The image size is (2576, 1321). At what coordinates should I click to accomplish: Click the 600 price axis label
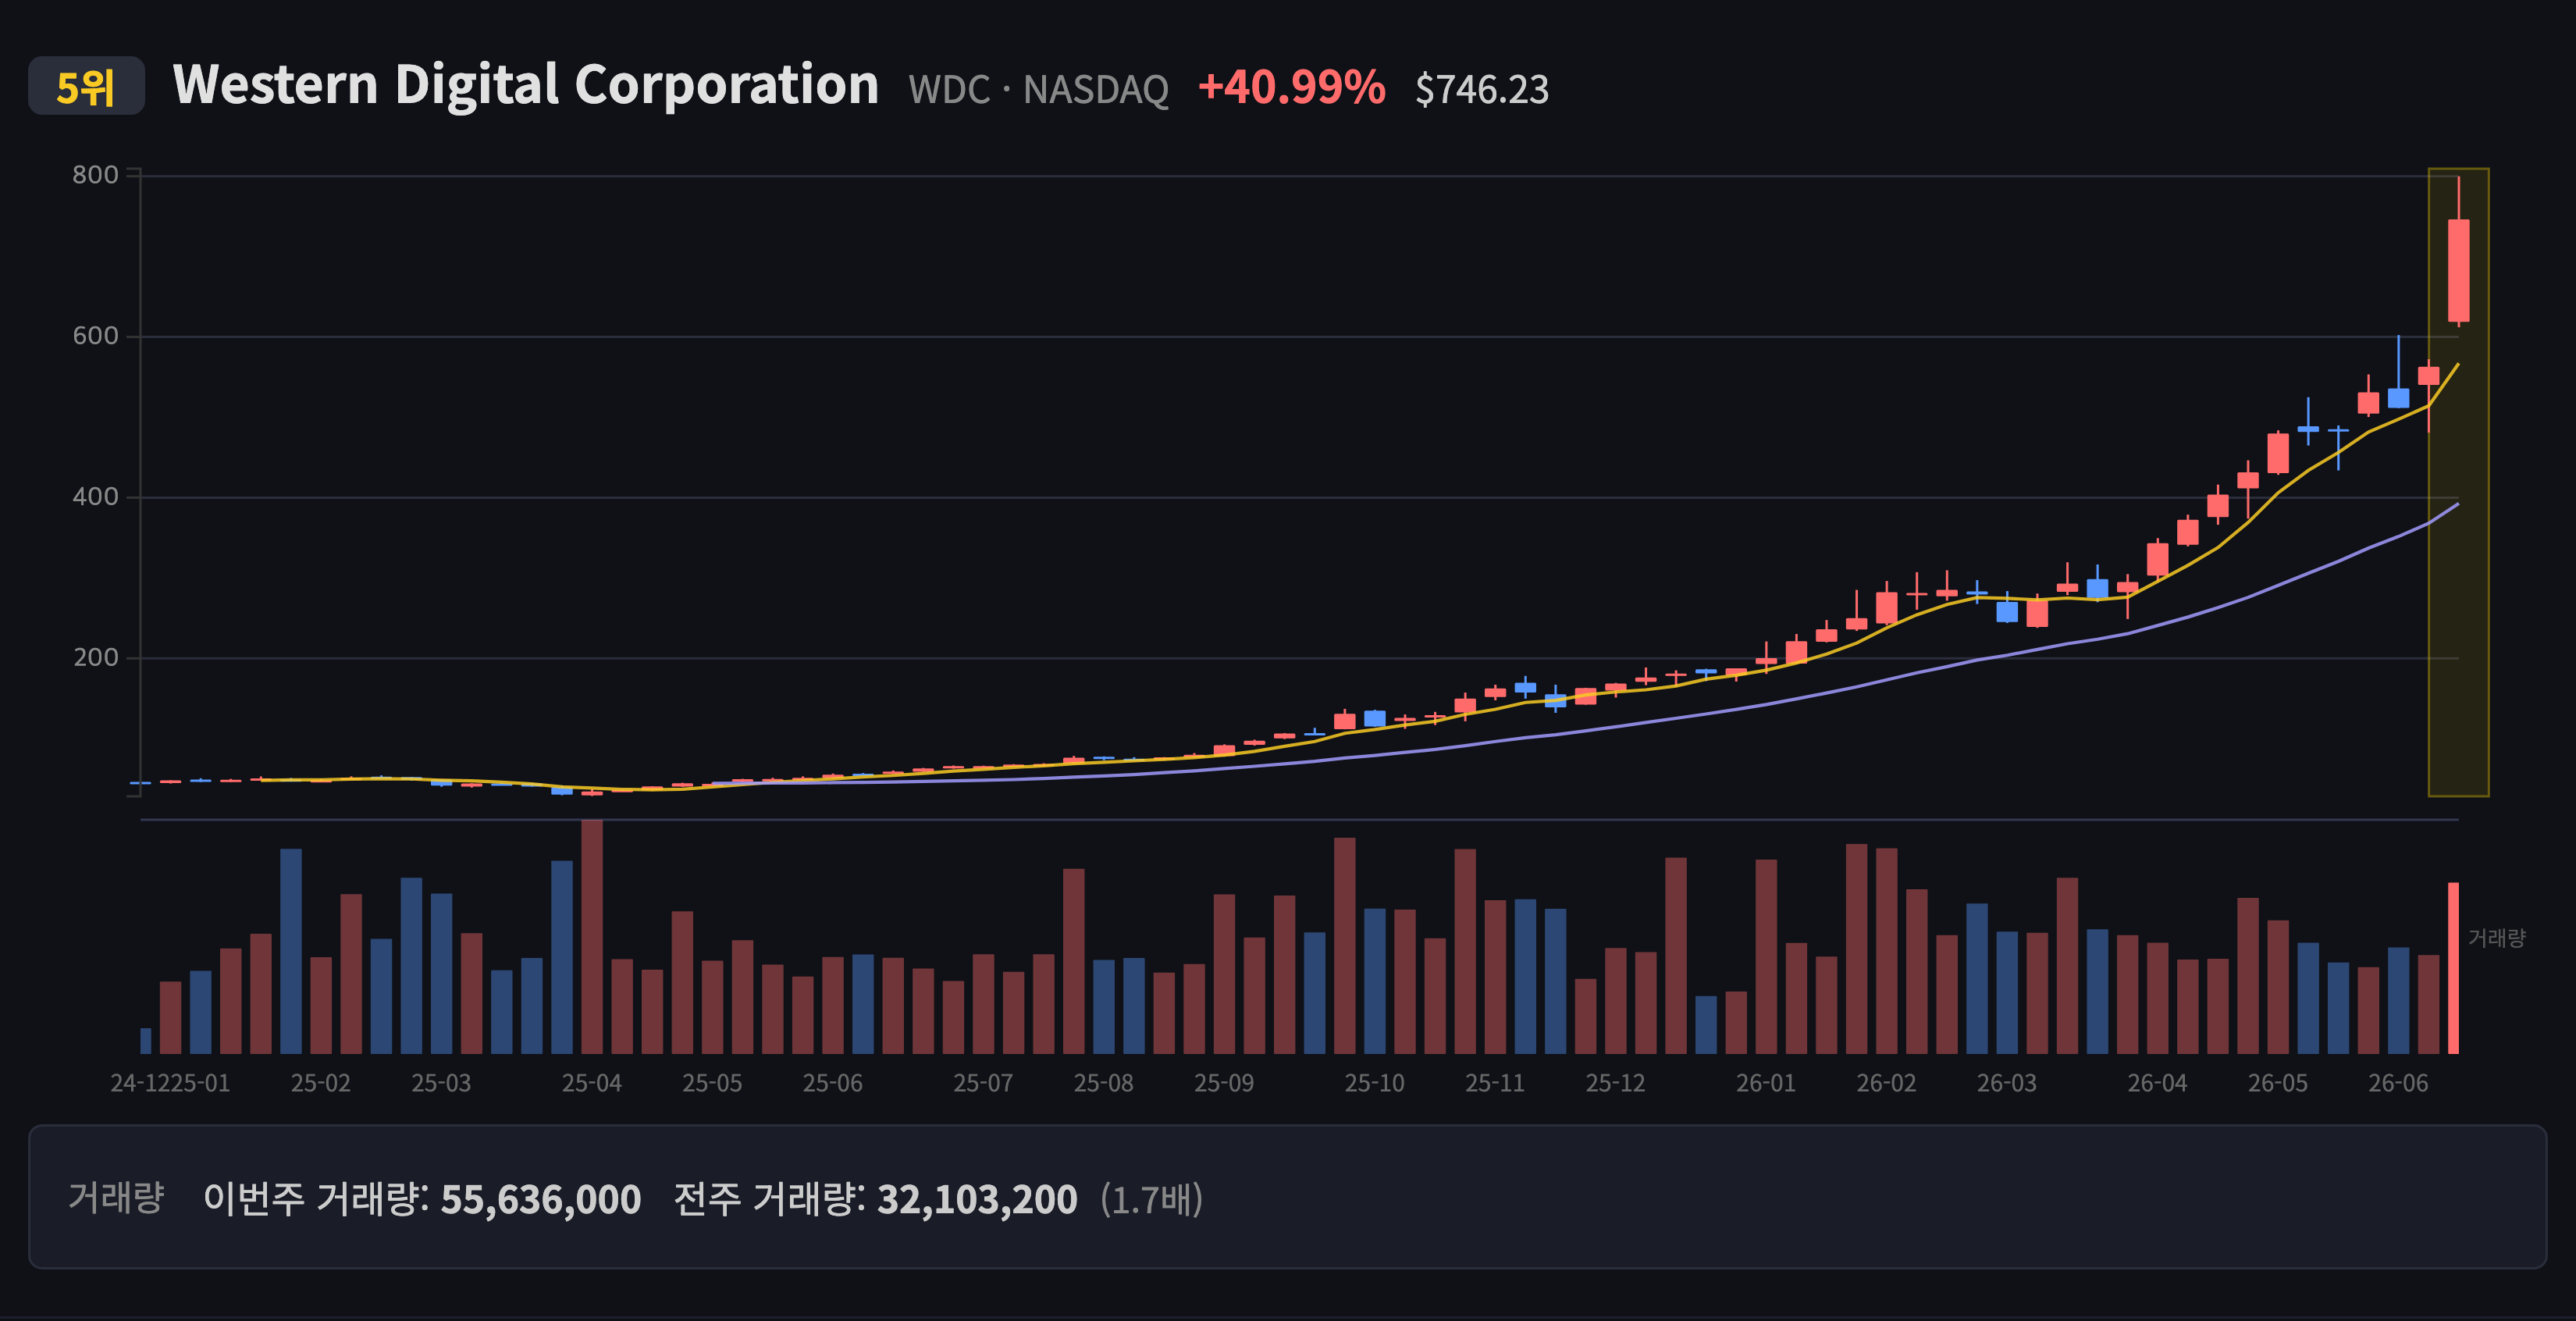click(x=95, y=336)
